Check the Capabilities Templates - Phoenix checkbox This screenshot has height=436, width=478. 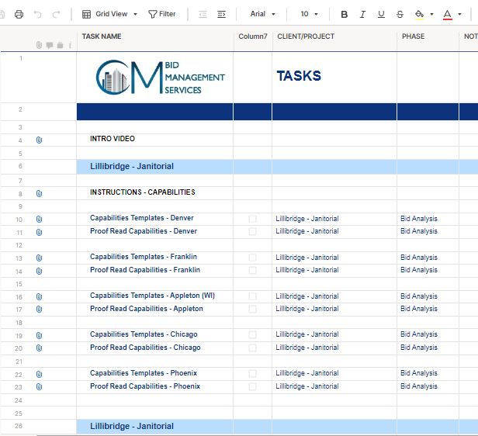[x=252, y=373]
